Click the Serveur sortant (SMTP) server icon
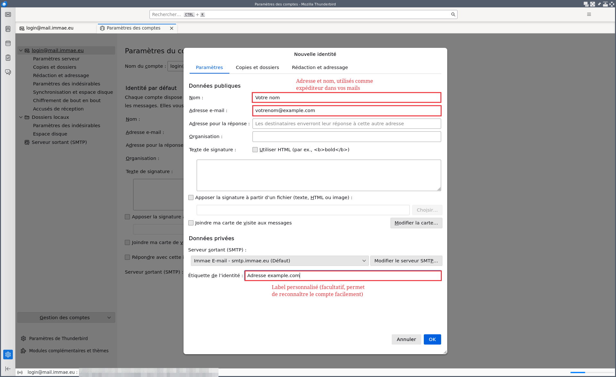 27,142
